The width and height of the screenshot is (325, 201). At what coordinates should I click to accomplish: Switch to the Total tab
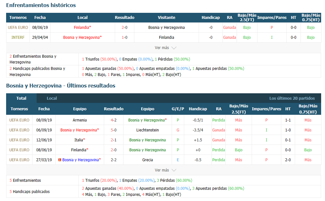coord(21,98)
